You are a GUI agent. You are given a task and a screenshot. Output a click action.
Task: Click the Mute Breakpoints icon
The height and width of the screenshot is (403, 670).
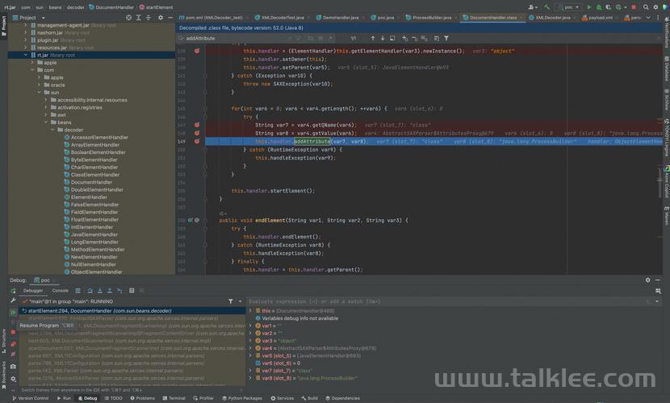(13, 354)
